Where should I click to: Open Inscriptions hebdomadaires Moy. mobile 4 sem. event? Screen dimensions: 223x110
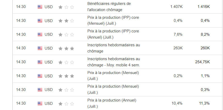tap(114, 62)
